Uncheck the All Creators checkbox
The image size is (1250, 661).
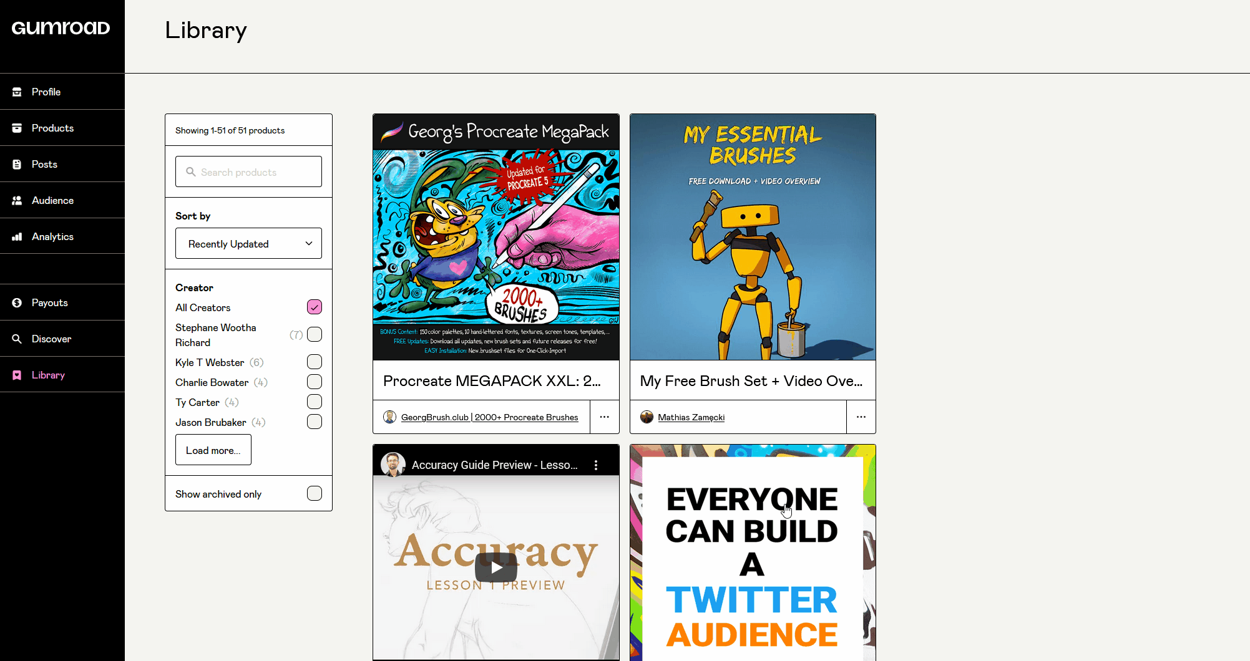(315, 307)
